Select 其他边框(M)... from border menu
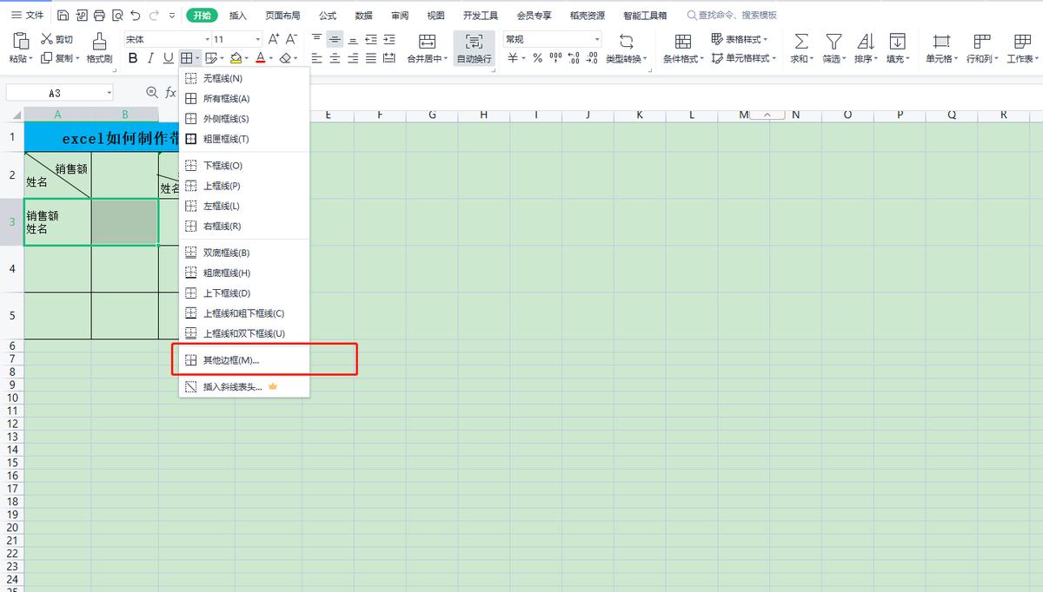Image resolution: width=1043 pixels, height=592 pixels. [x=230, y=359]
